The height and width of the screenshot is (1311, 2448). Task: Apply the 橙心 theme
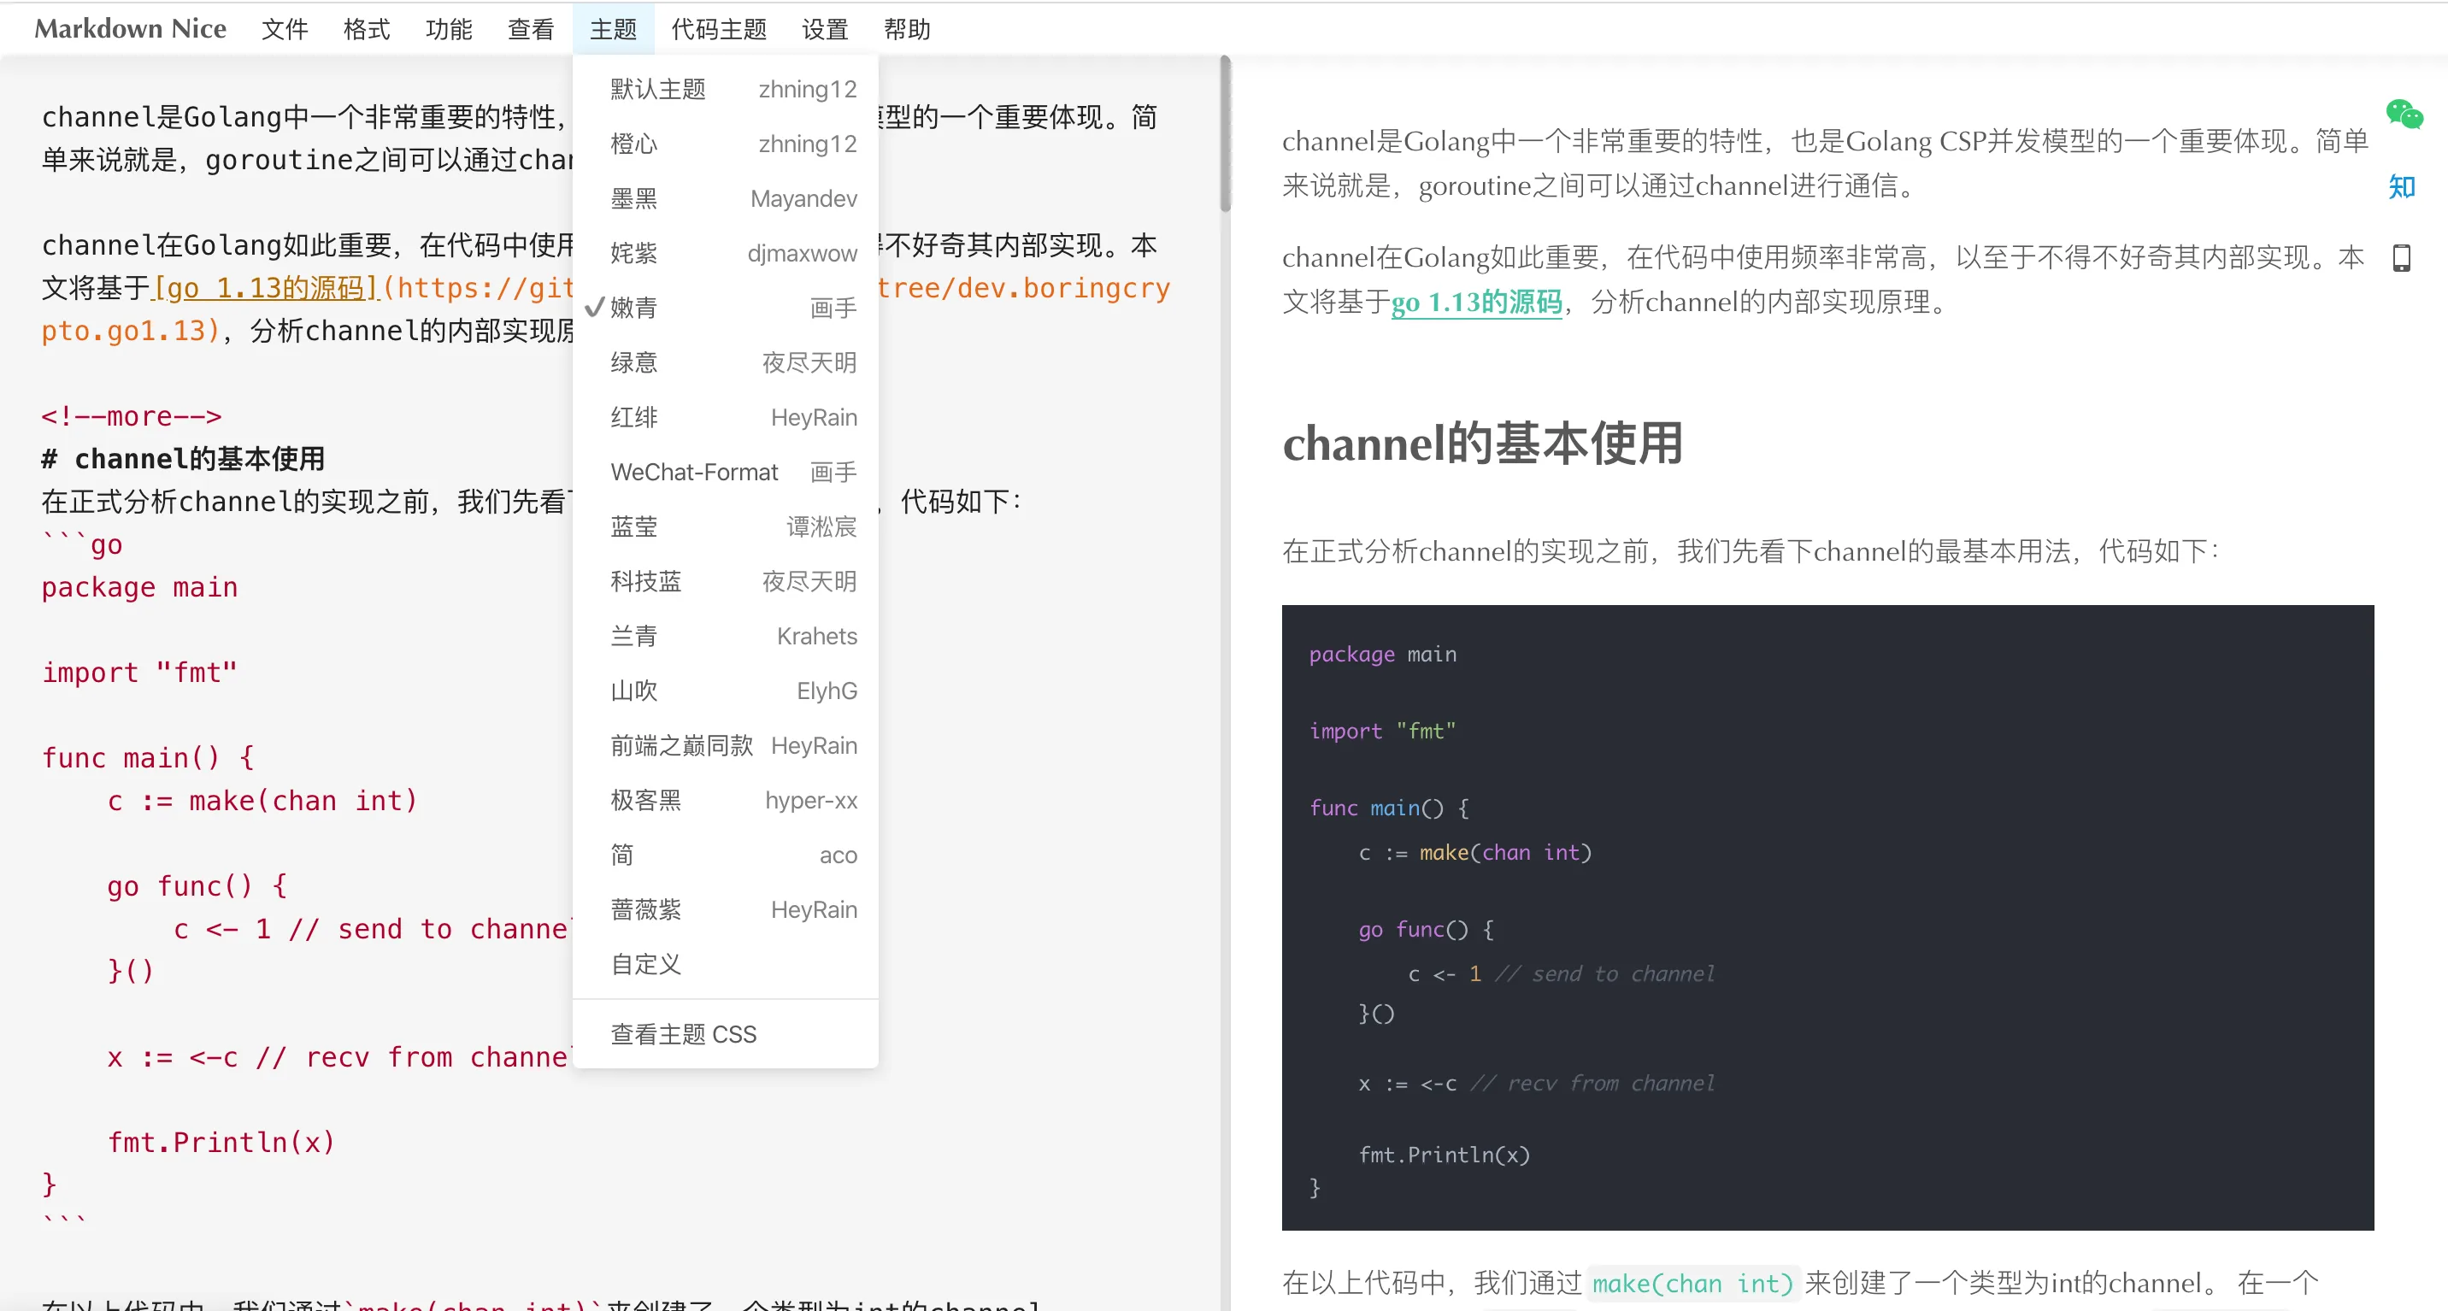pyautogui.click(x=725, y=144)
